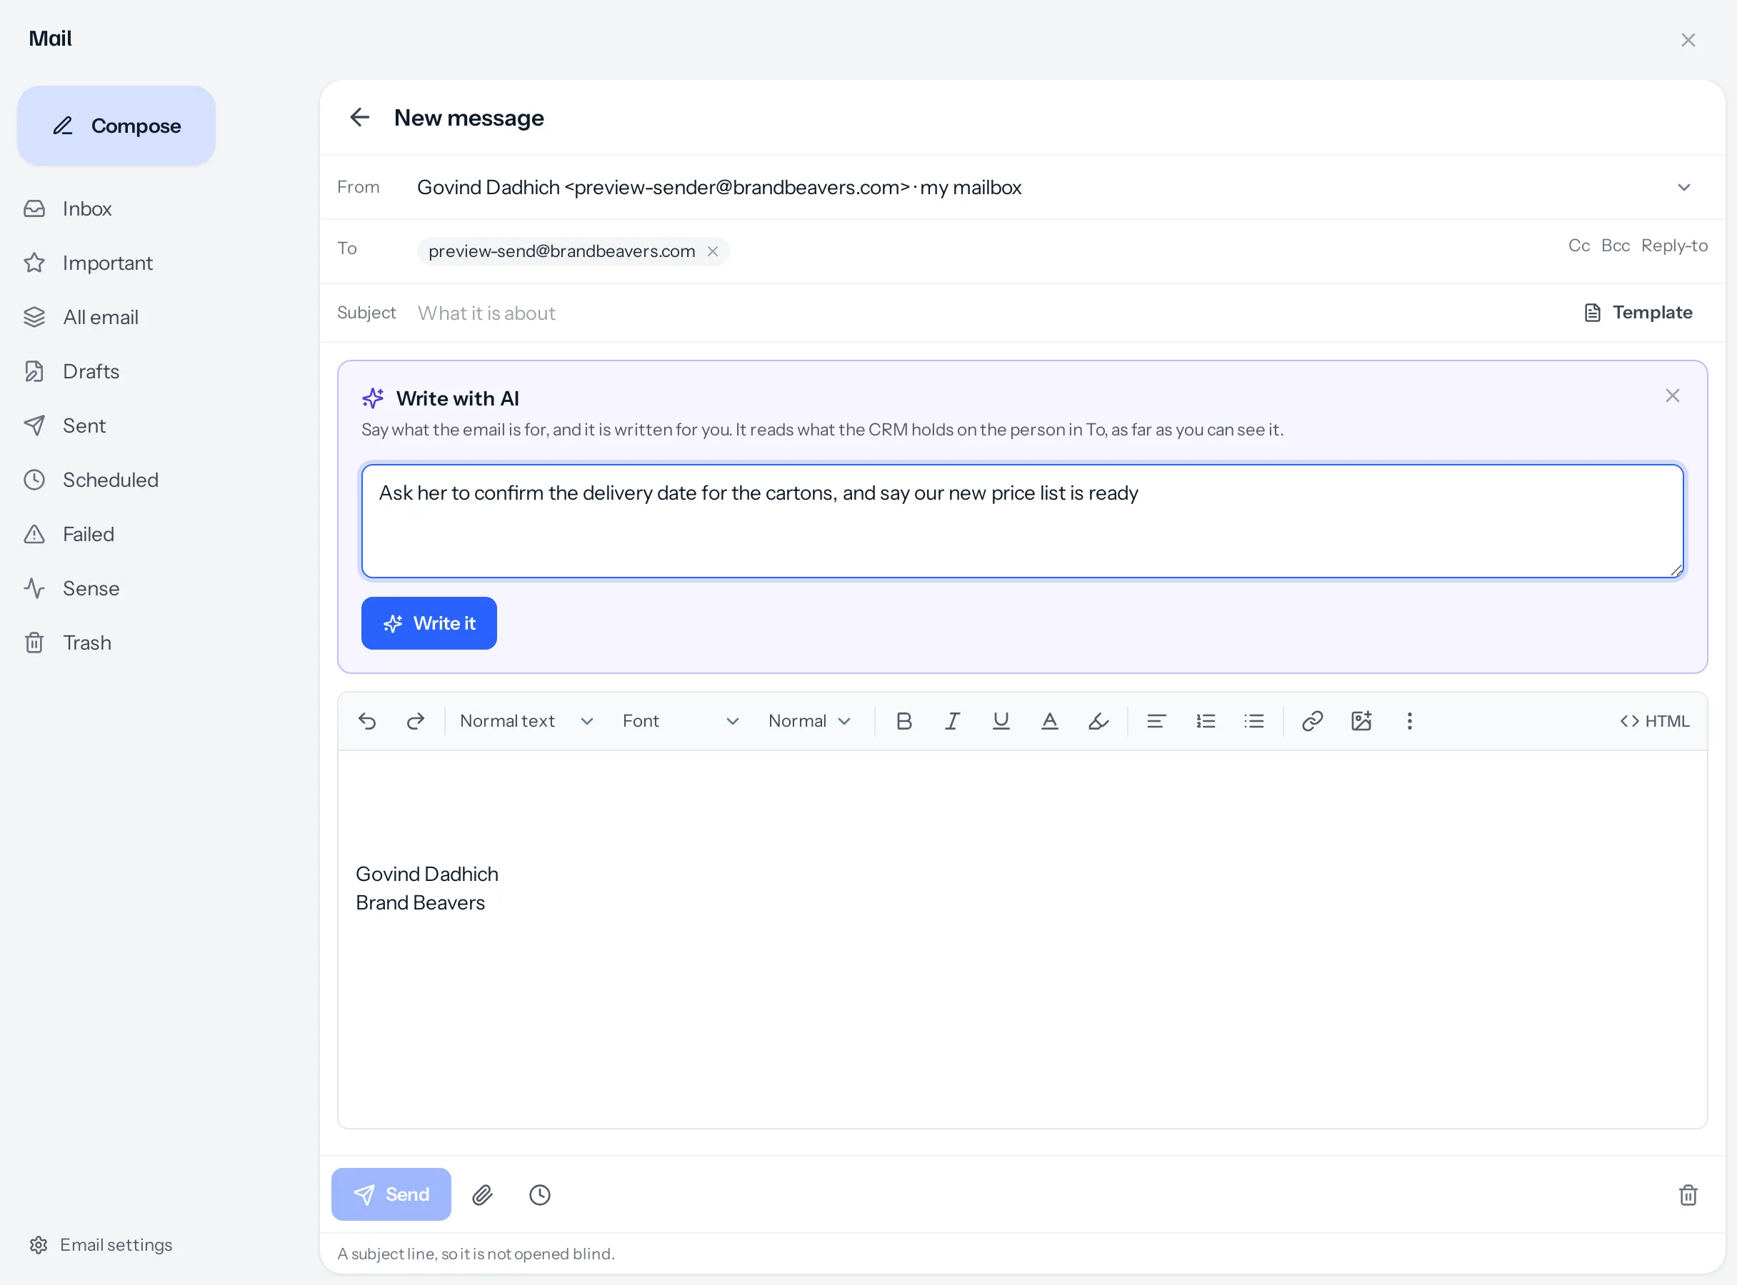
Task: Toggle underline formatting
Action: pos(1001,721)
